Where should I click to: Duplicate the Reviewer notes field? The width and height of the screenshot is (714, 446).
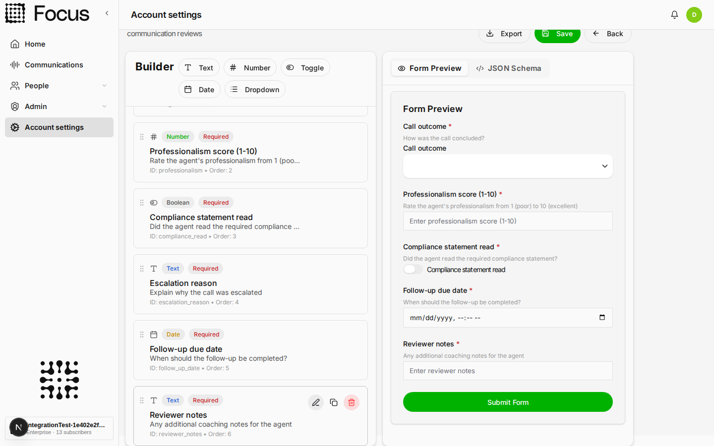pos(334,402)
